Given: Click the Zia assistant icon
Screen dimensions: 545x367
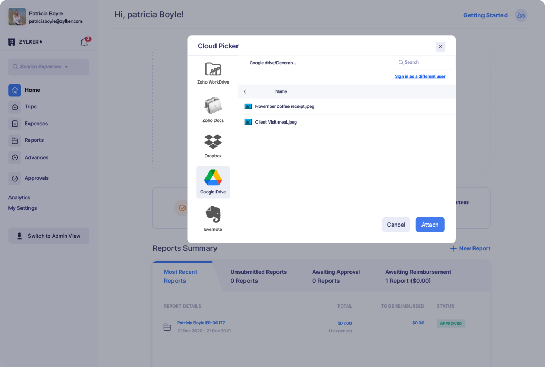Looking at the screenshot, I should pyautogui.click(x=520, y=15).
